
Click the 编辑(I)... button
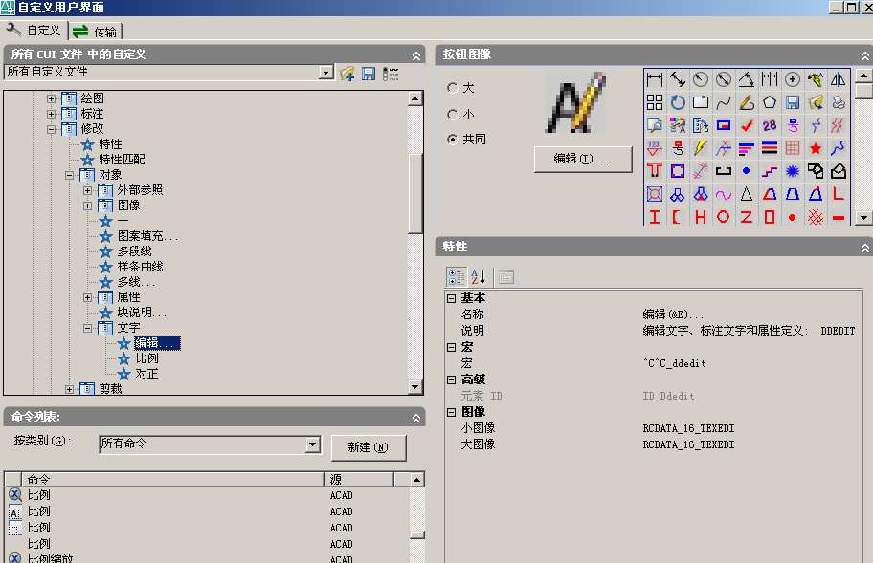582,159
